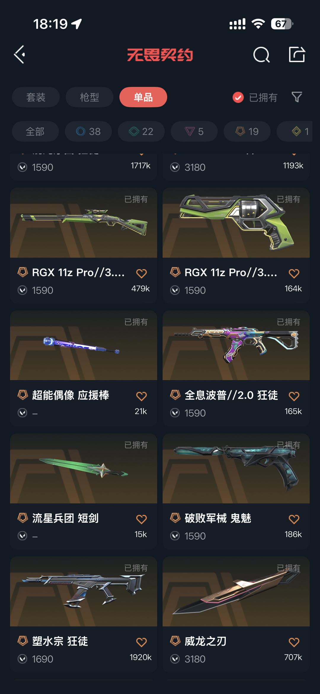Open the filter funnel icon
Image resolution: width=320 pixels, height=694 pixels.
pyautogui.click(x=297, y=97)
